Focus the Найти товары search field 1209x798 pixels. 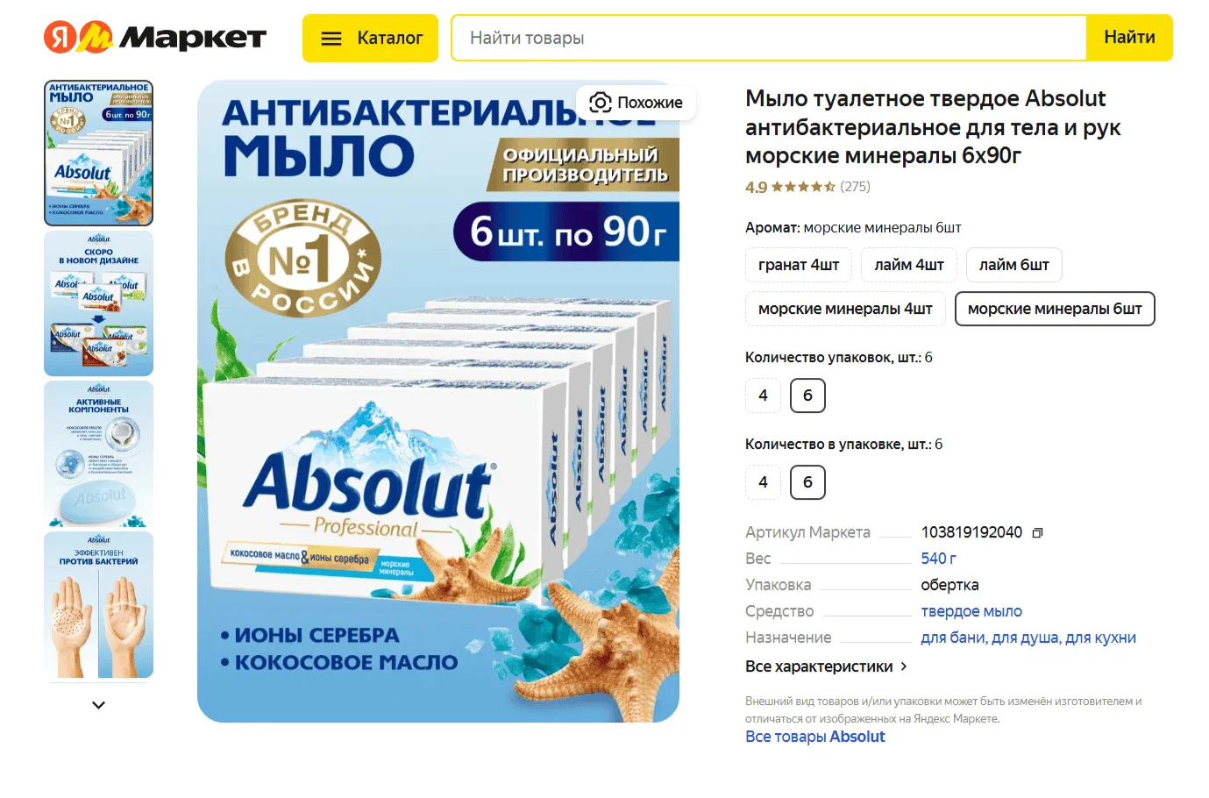pyautogui.click(x=769, y=38)
